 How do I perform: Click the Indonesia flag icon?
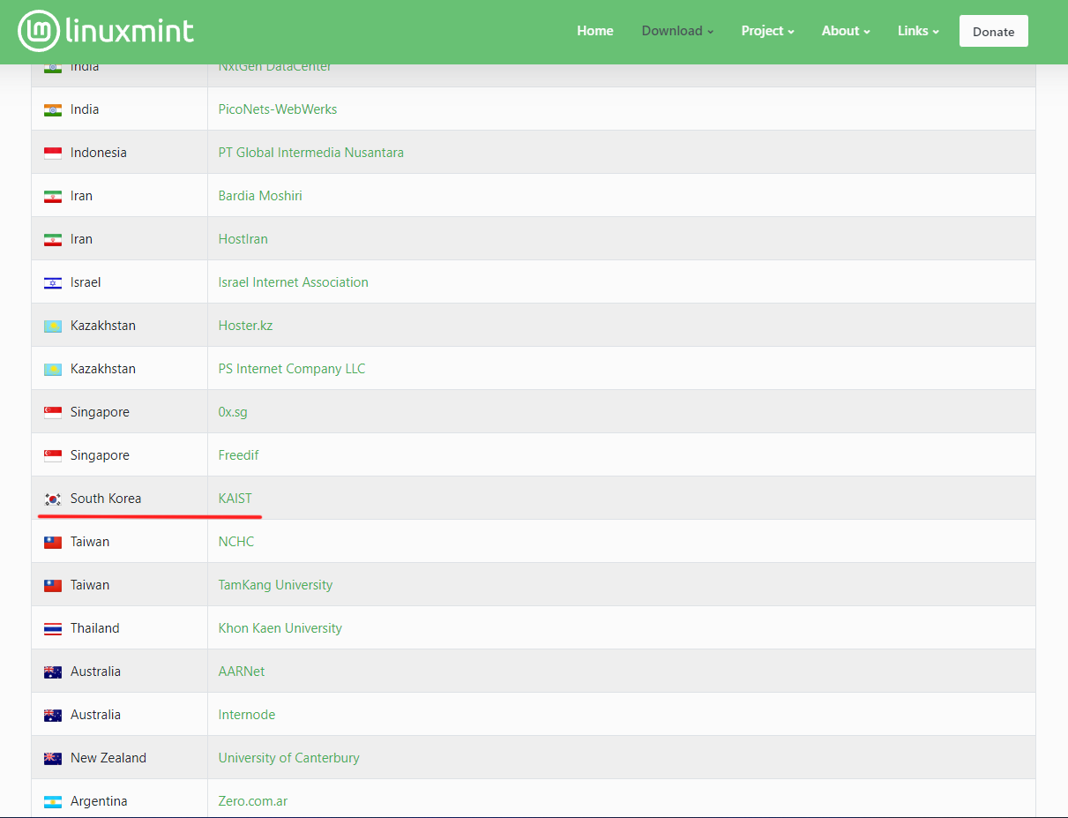pyautogui.click(x=53, y=154)
